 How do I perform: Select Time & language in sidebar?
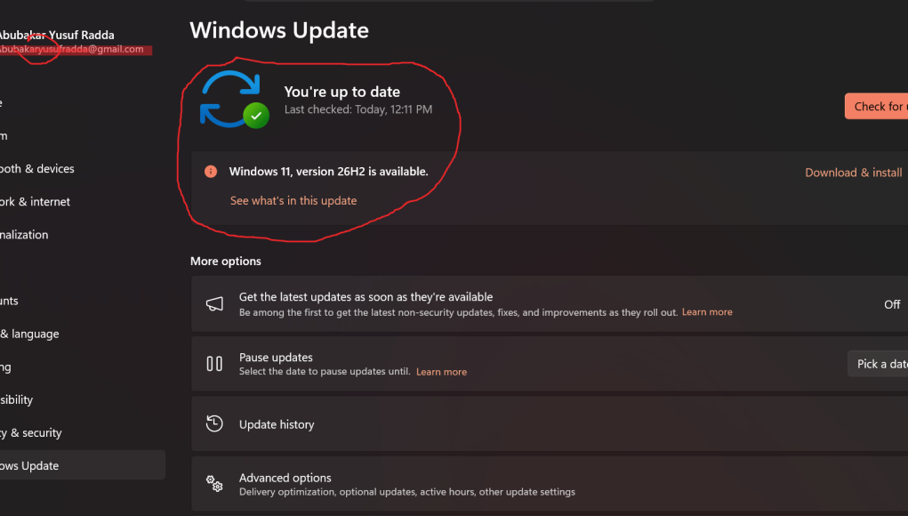(29, 334)
